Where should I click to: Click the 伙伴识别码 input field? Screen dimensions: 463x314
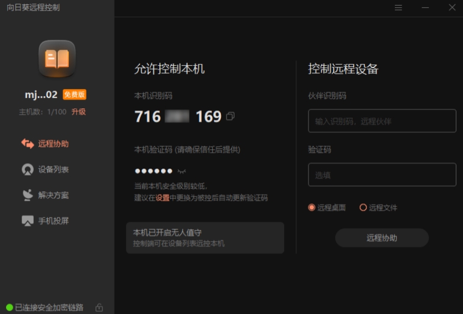tap(382, 121)
